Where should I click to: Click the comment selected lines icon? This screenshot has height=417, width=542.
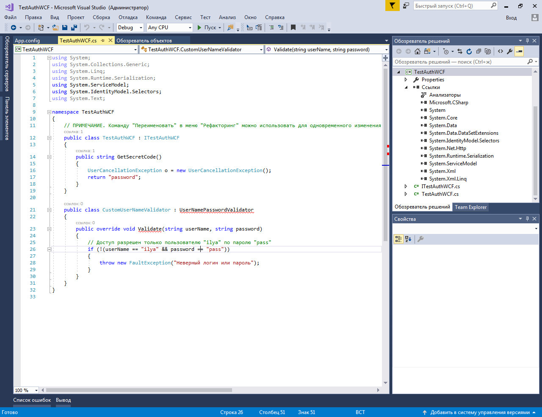tap(271, 28)
